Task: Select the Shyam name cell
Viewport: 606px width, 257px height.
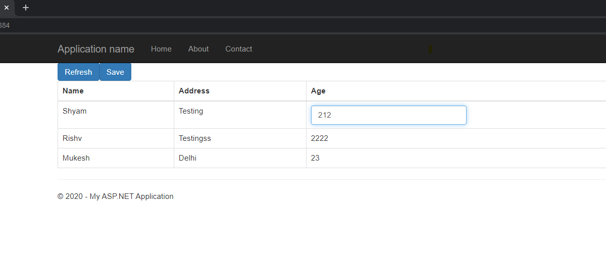Action: click(75, 111)
